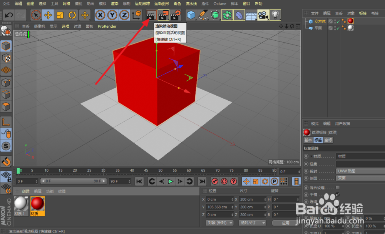Render the active view clapperboard icon

pos(151,15)
